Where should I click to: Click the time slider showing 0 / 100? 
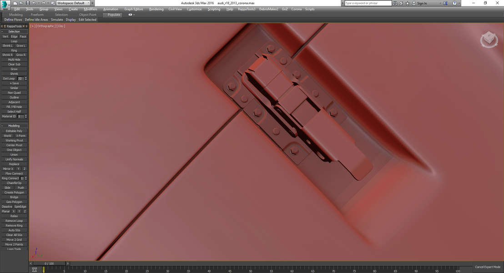50,263
